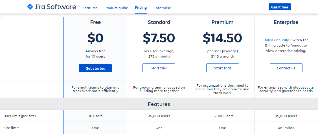Click the $7.50 Standard price
This screenshot has height=134, width=318.
159,38
